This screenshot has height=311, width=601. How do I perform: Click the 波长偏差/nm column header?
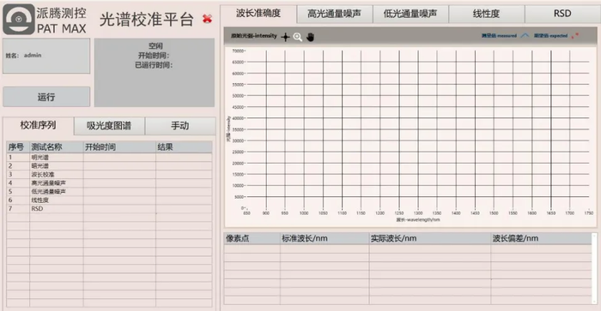coord(541,238)
